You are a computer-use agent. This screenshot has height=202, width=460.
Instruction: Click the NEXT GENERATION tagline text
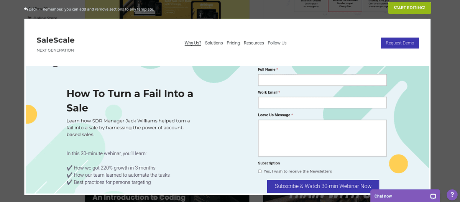55,50
